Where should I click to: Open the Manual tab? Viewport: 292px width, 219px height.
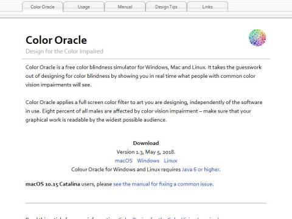tap(125, 7)
